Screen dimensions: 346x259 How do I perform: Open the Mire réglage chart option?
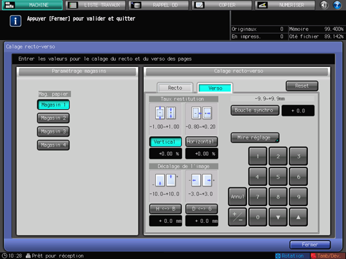[255, 138]
